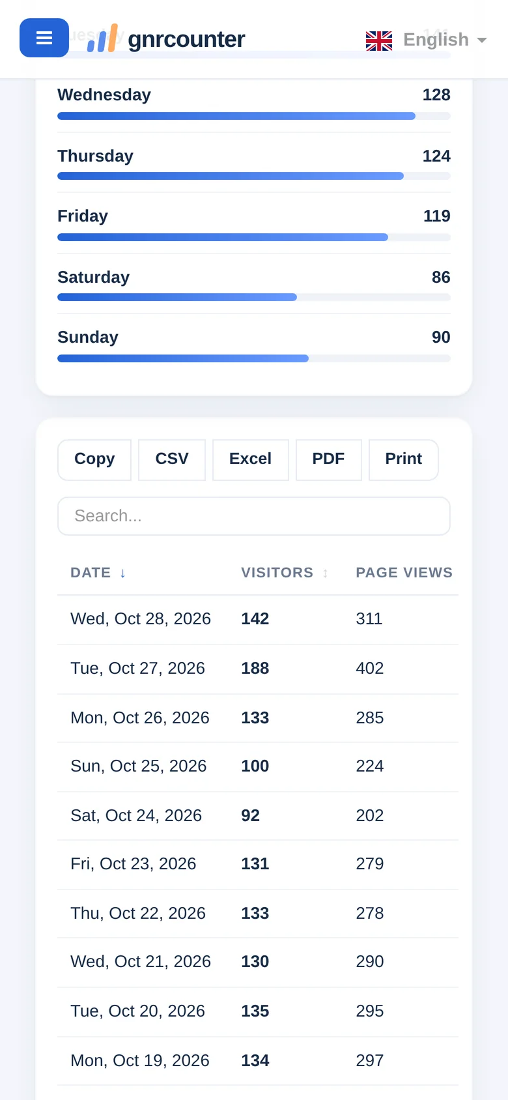The width and height of the screenshot is (508, 1100).
Task: Click the Wednesday progress bar
Action: 254,116
